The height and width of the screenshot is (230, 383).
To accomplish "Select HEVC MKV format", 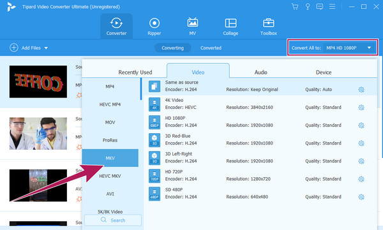I will pyautogui.click(x=110, y=176).
